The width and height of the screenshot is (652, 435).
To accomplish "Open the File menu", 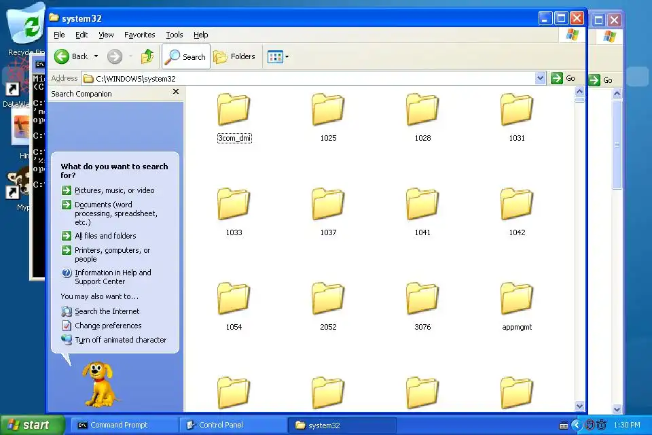I will 59,35.
